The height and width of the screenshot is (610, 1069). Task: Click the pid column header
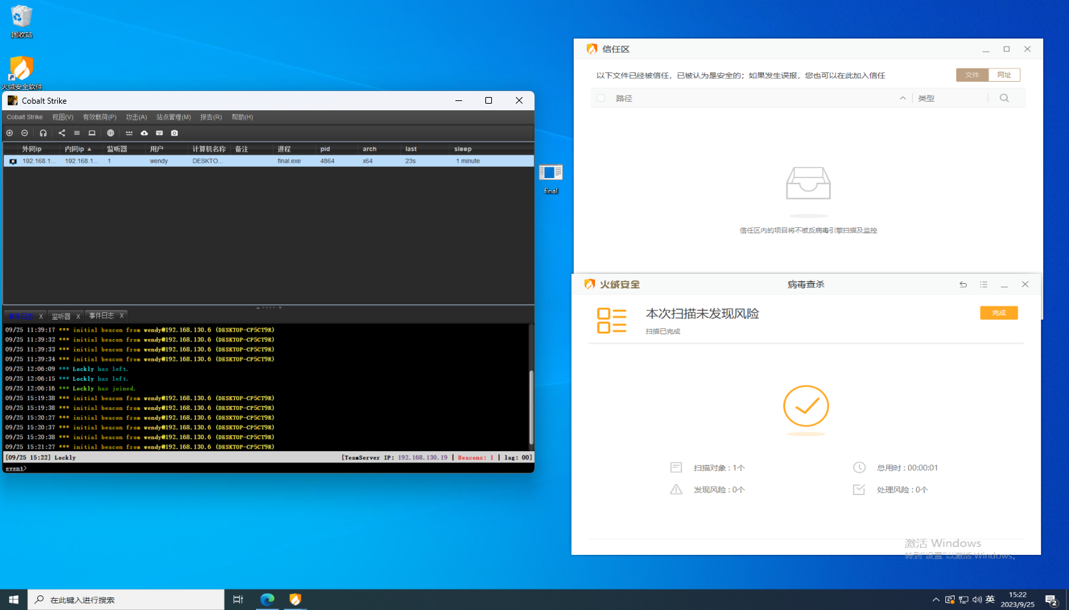pyautogui.click(x=325, y=149)
